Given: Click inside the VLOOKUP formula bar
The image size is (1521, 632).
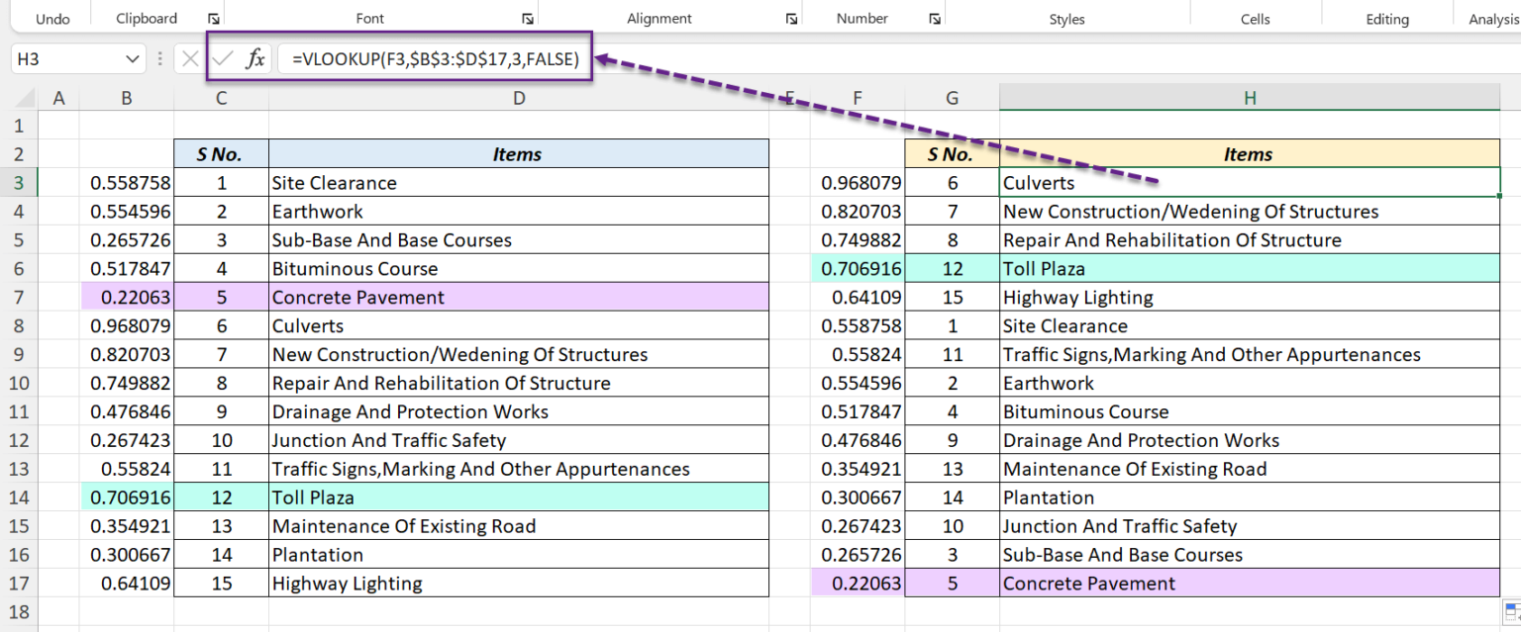Looking at the screenshot, I should 431,58.
